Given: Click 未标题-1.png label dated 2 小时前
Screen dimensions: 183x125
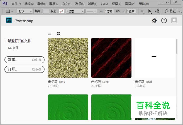Looking at the screenshot, I should [100, 82].
